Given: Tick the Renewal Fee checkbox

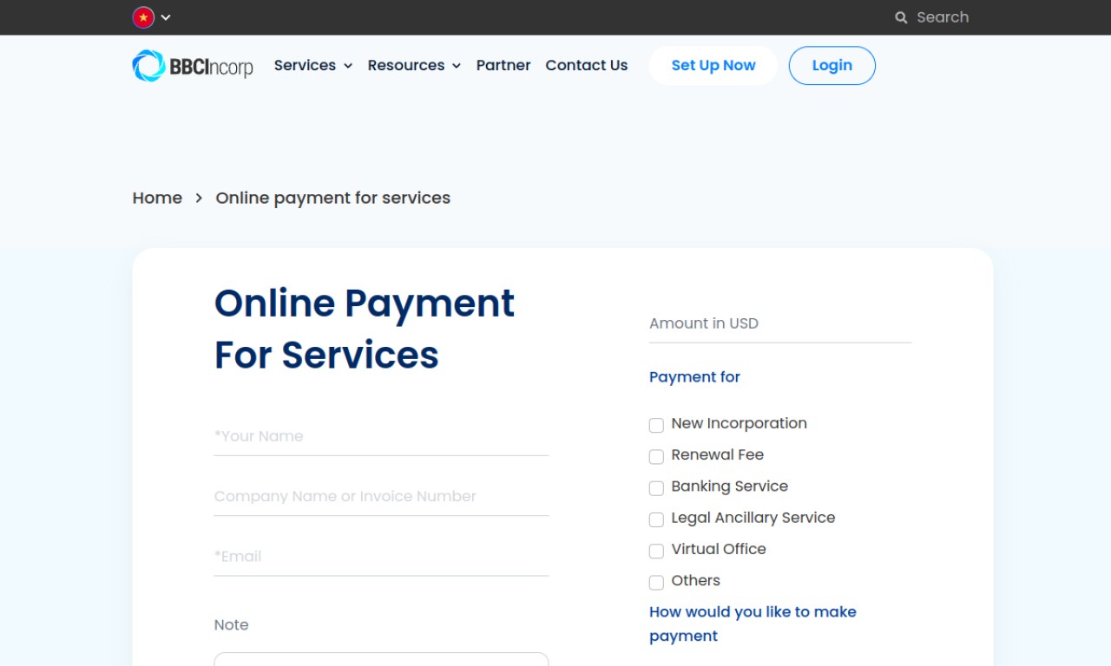Looking at the screenshot, I should click(x=656, y=456).
